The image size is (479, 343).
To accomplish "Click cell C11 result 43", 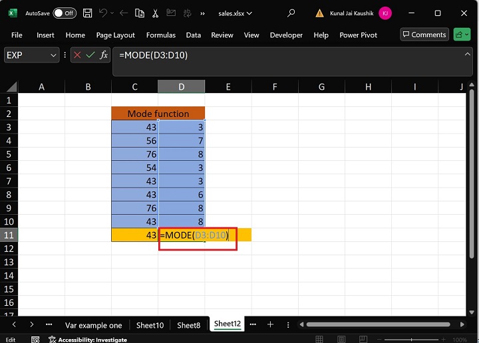I will (134, 235).
